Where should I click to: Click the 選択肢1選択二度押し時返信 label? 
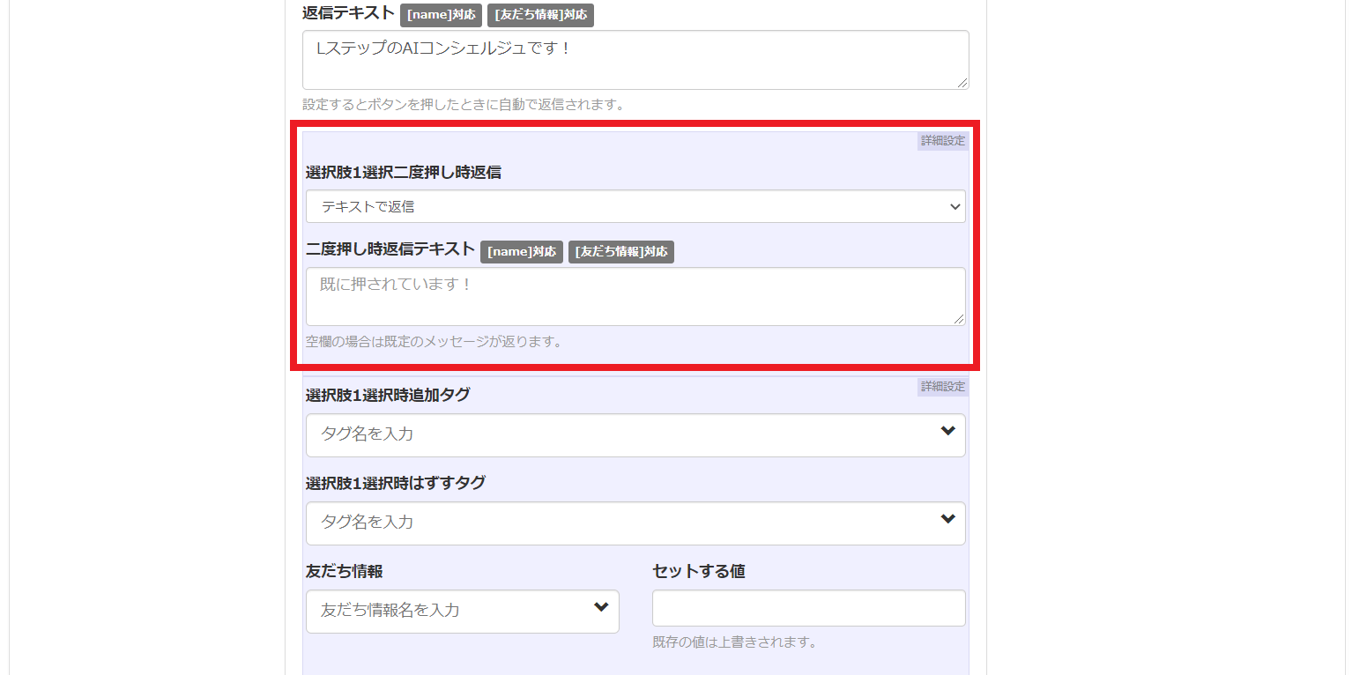pyautogui.click(x=404, y=173)
